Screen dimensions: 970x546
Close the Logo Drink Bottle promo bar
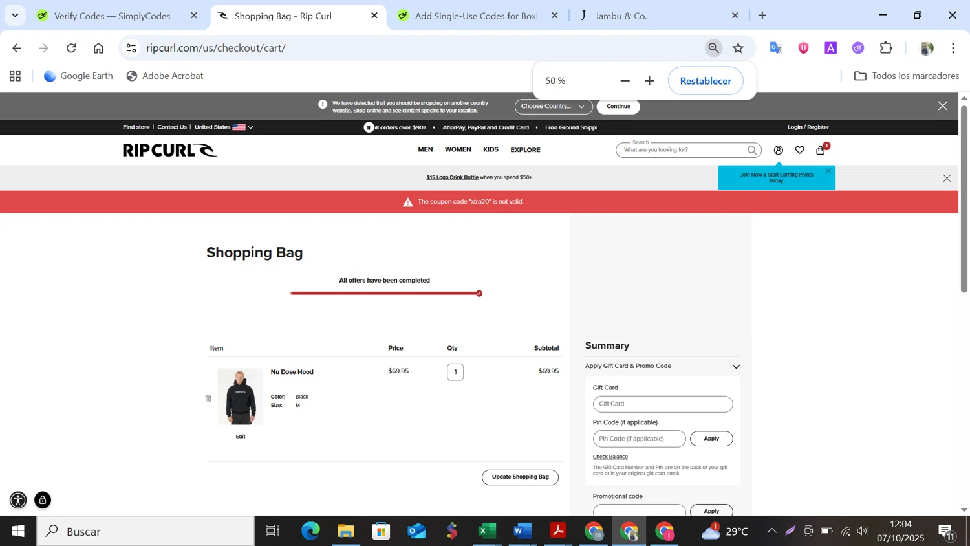click(x=947, y=179)
